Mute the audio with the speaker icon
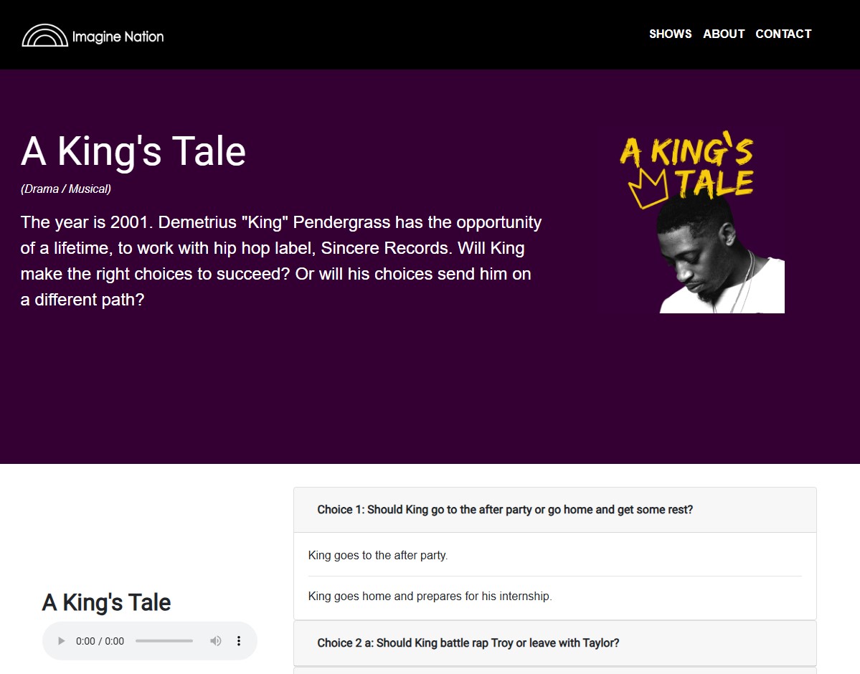 click(x=215, y=641)
